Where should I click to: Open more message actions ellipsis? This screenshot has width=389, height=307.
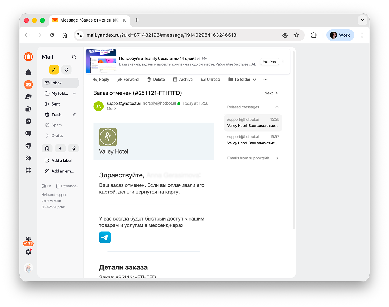(x=265, y=79)
